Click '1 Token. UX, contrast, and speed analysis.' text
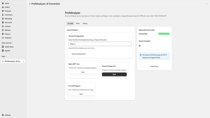Image resolution: width=210 pixels, height=118 pixels. pyautogui.click(x=83, y=68)
